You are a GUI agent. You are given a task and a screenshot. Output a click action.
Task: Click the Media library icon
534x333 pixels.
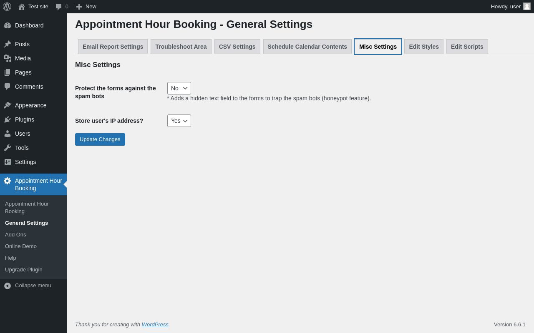[8, 58]
